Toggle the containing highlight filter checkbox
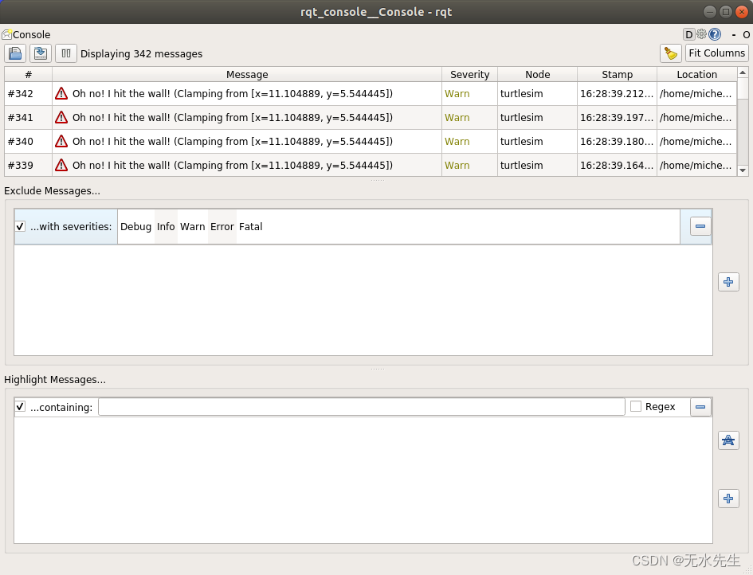This screenshot has width=753, height=575. click(20, 406)
